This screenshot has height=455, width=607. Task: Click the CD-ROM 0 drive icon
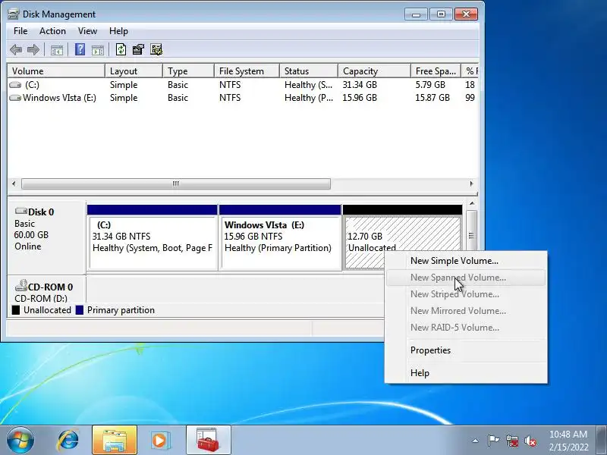point(21,286)
